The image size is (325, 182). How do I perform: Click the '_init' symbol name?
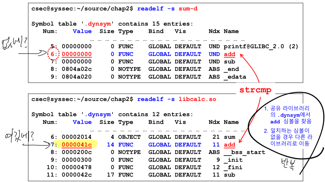233,160
